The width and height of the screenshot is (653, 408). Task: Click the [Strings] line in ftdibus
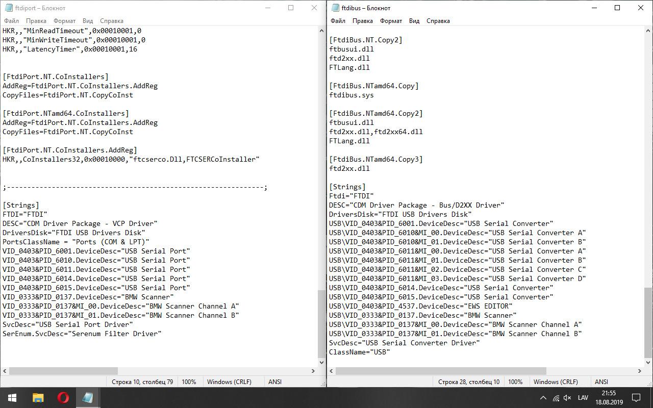pyautogui.click(x=347, y=187)
